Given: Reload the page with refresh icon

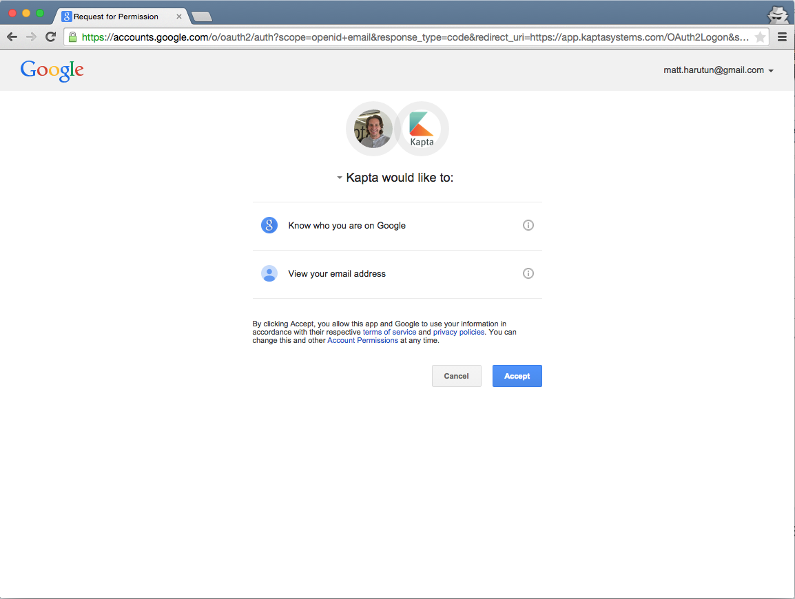Looking at the screenshot, I should pos(50,36).
